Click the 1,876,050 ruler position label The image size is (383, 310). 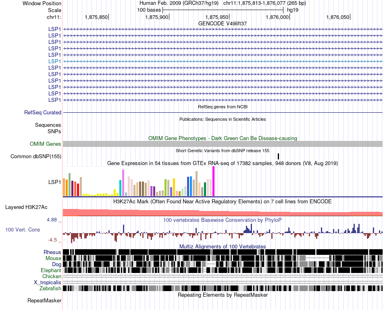338,17
